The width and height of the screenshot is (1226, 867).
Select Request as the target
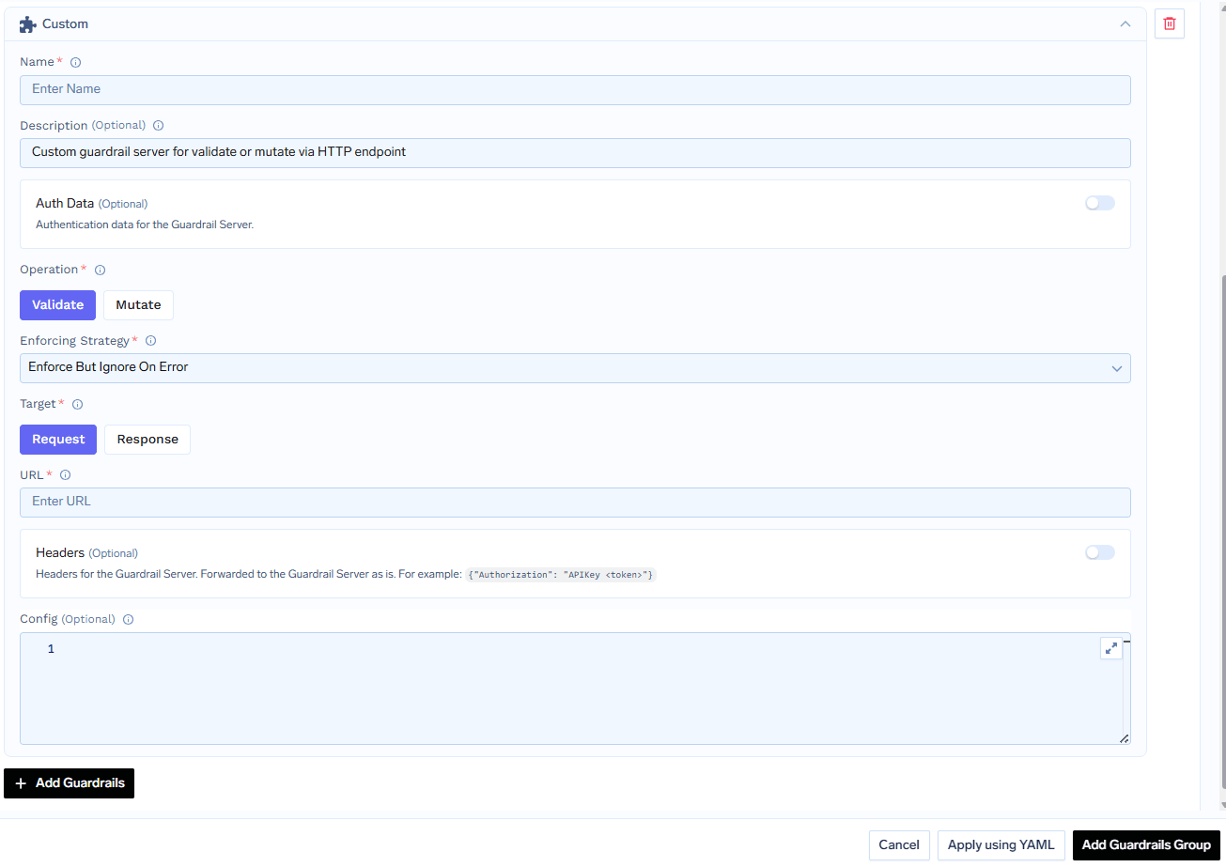[x=58, y=440]
